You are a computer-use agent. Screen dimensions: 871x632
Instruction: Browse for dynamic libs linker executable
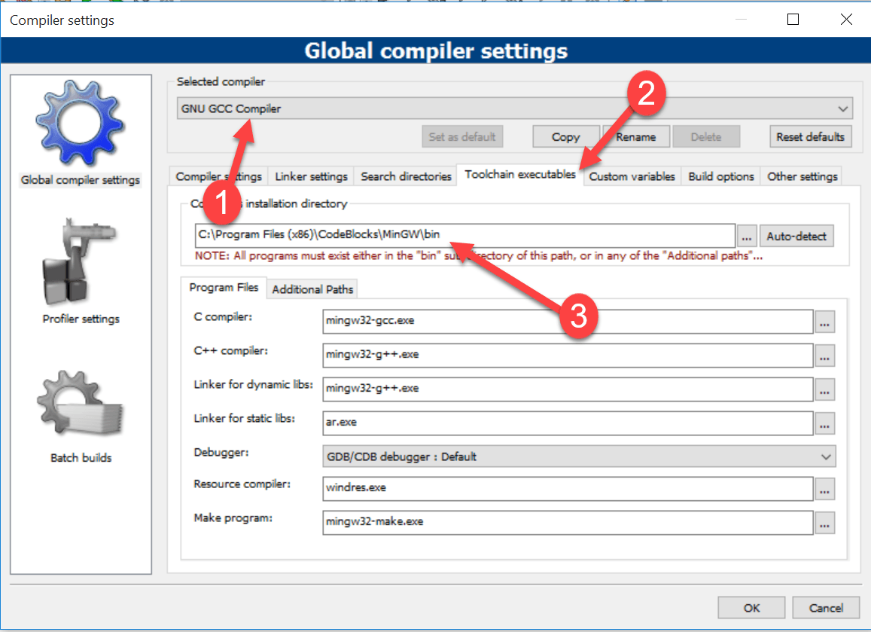pyautogui.click(x=824, y=389)
